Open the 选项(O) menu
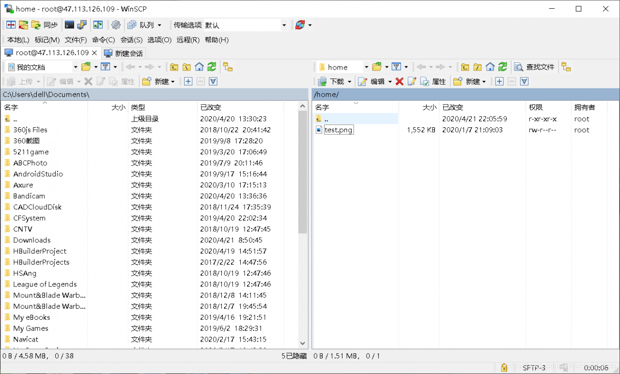This screenshot has width=620, height=374. tap(159, 40)
